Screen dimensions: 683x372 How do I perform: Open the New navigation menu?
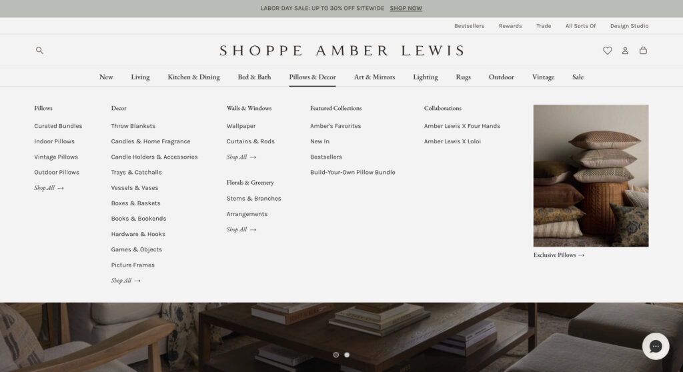[106, 77]
